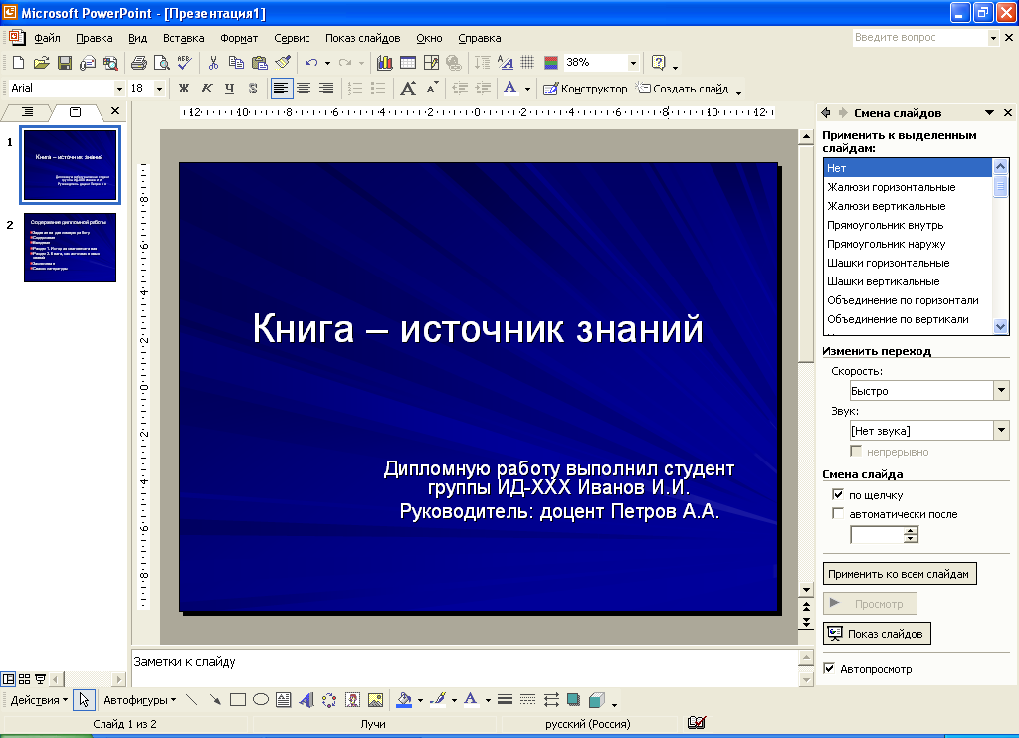Click 'Создать слайд' button

pos(683,89)
